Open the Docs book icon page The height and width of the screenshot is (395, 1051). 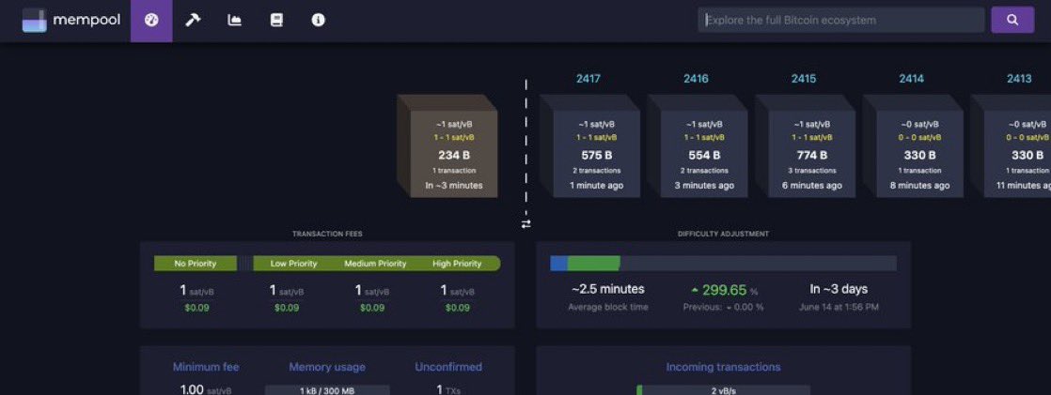pos(276,20)
